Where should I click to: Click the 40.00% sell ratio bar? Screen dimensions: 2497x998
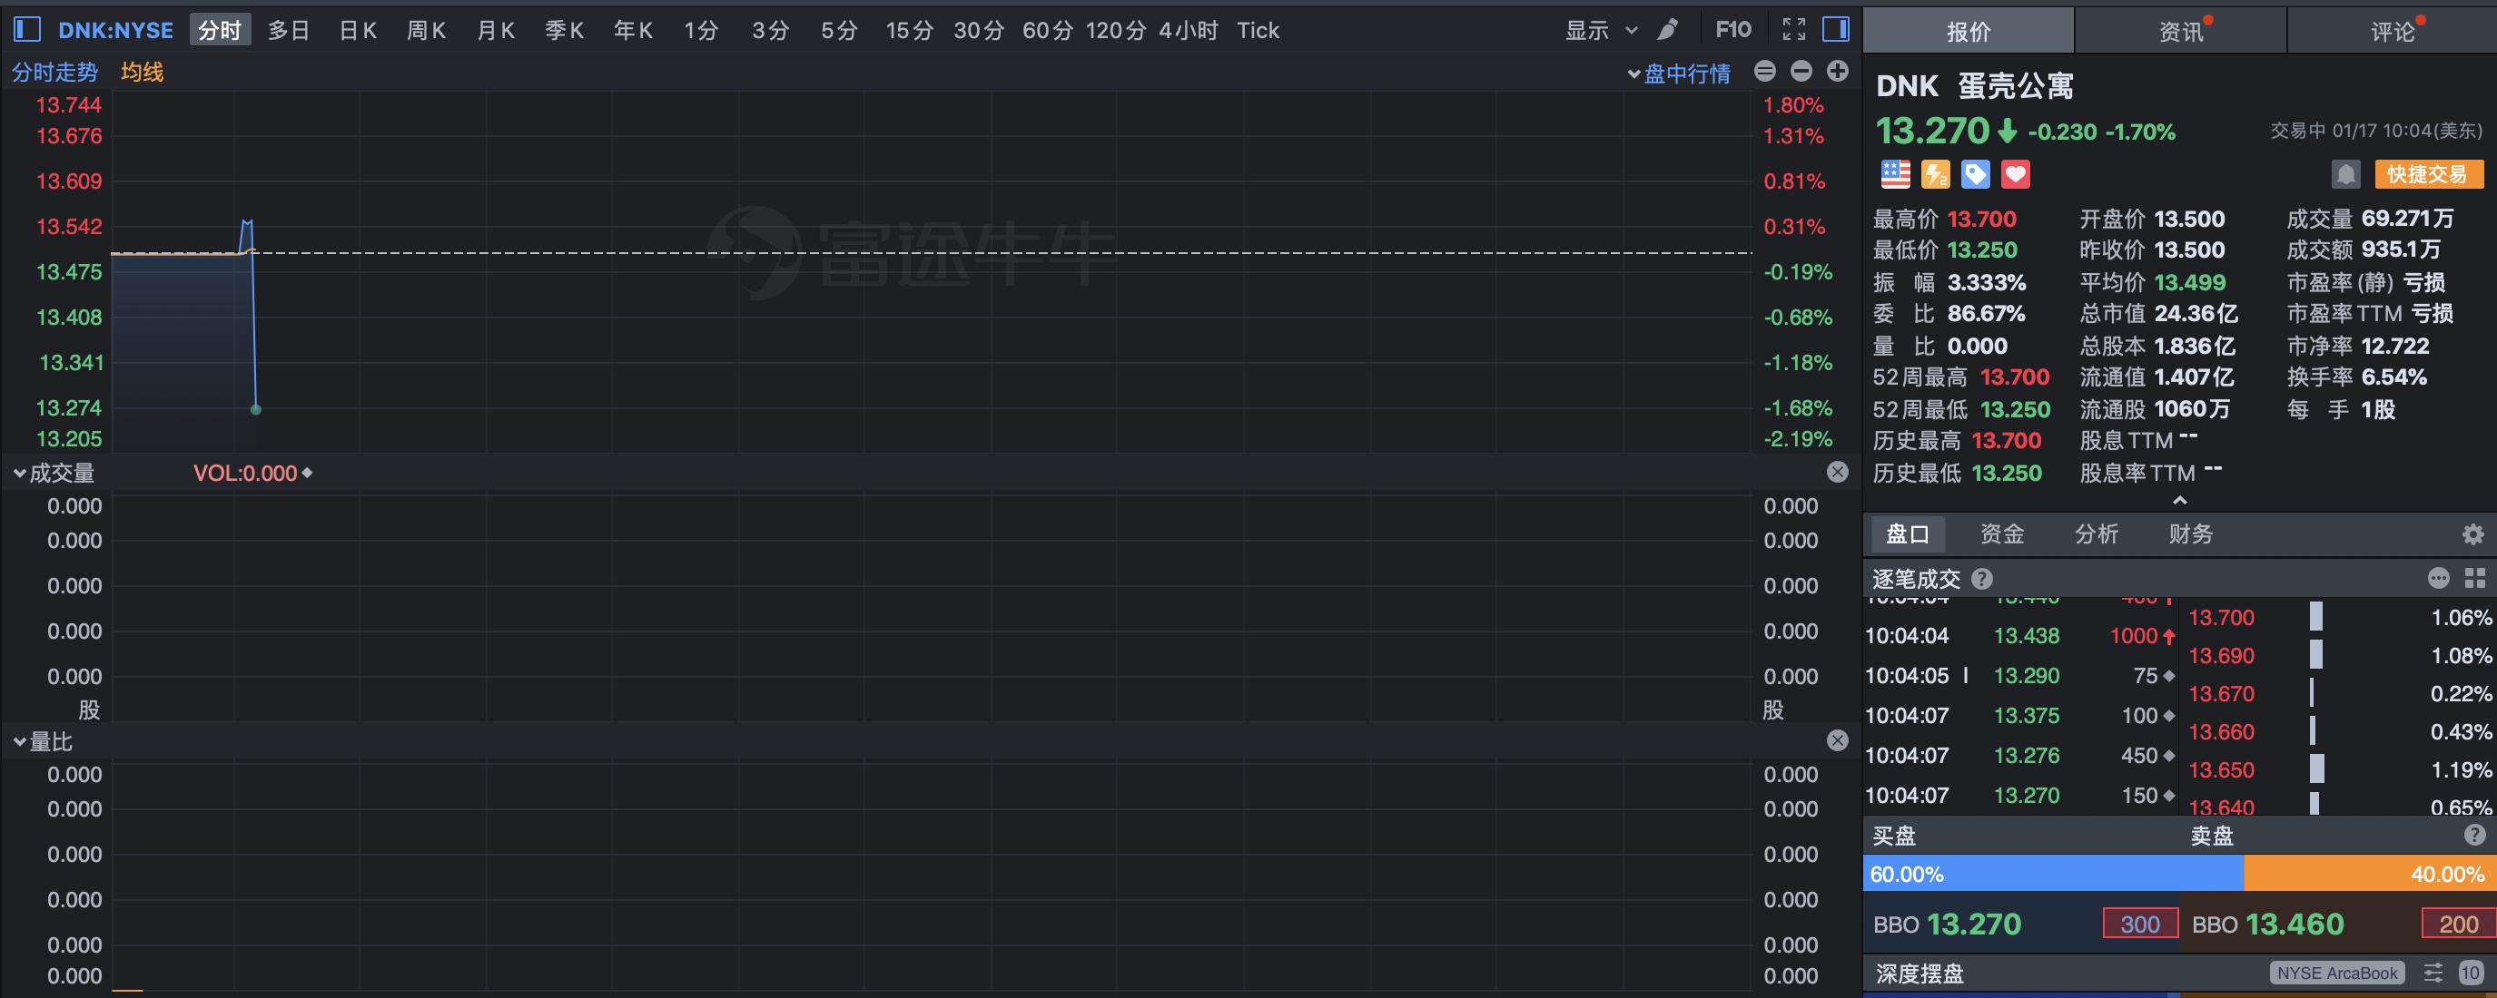click(x=2370, y=874)
